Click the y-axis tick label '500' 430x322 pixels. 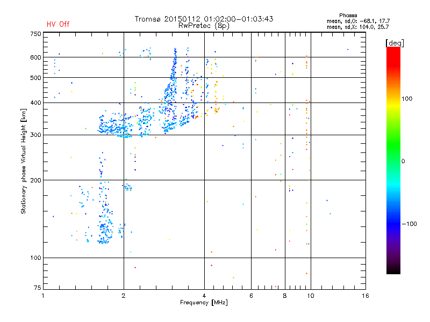click(x=35, y=78)
